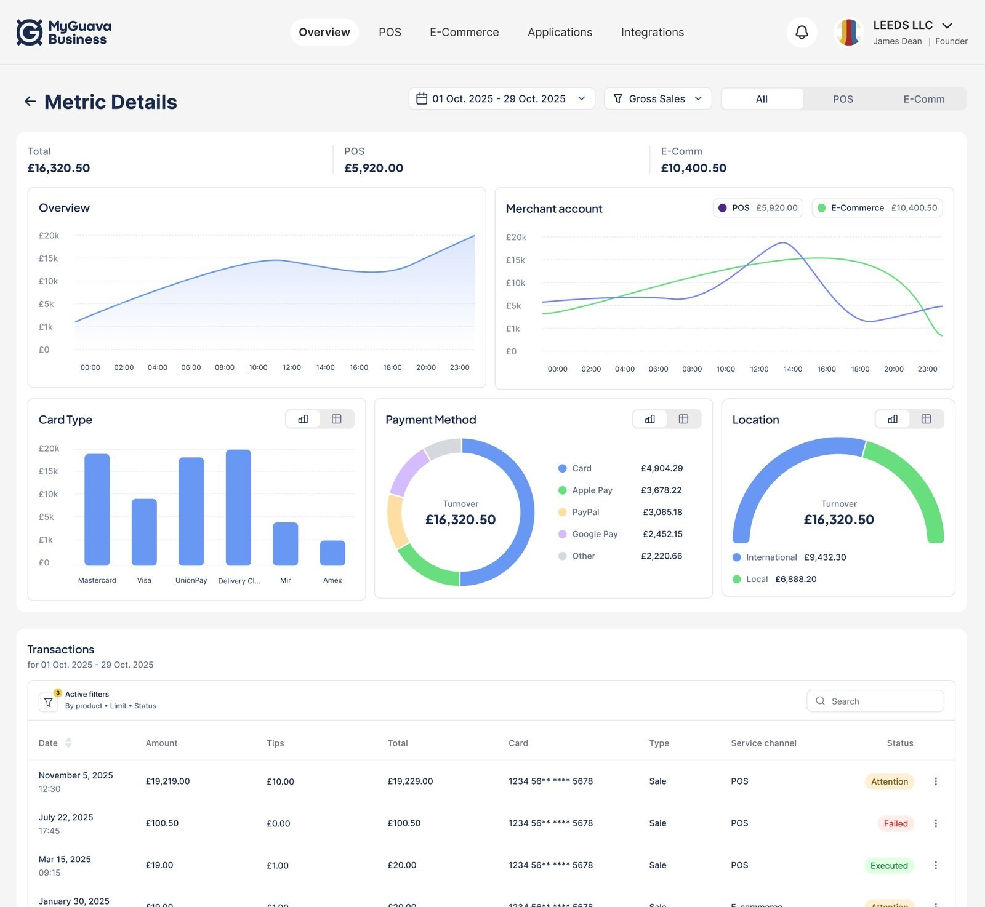The image size is (985, 907).
Task: Open the LEEDS LLC profile avatar
Action: (x=848, y=33)
